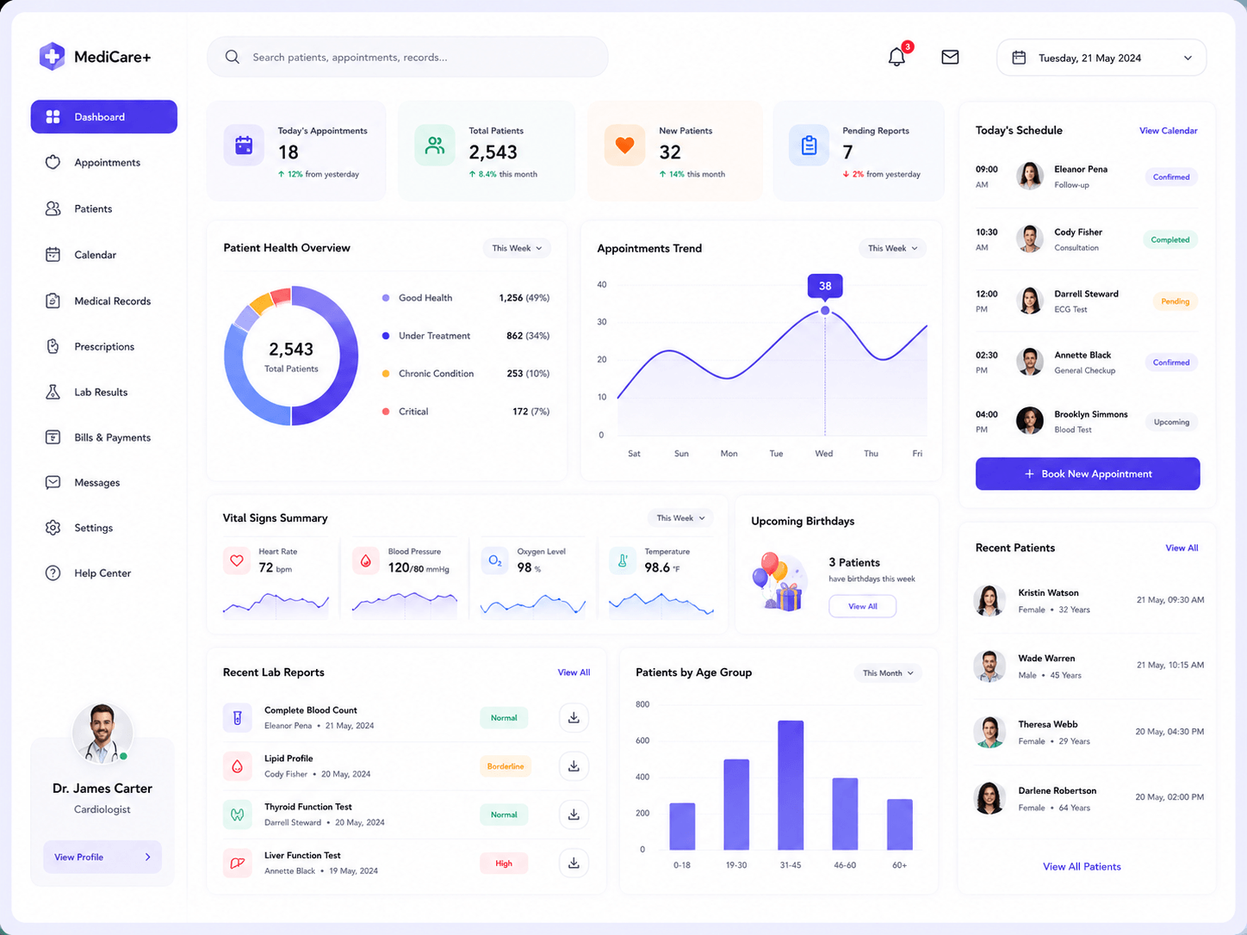
Task: Download the Thyroid Function Test report
Action: 574,814
